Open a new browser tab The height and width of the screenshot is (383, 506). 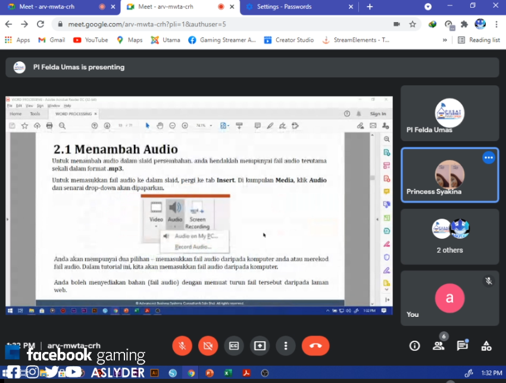point(370,7)
